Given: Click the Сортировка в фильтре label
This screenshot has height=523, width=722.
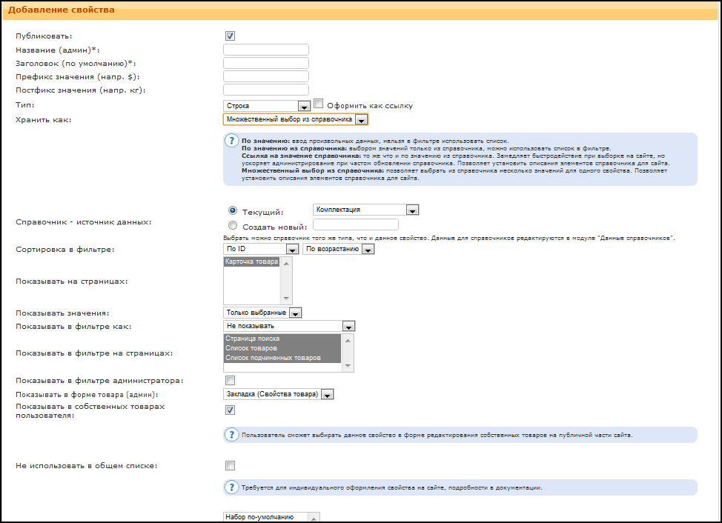Looking at the screenshot, I should 65,250.
